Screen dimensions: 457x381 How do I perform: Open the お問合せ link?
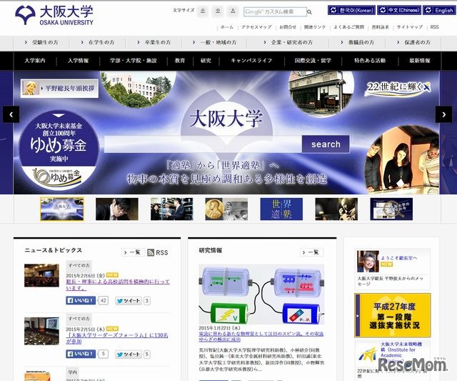[288, 27]
